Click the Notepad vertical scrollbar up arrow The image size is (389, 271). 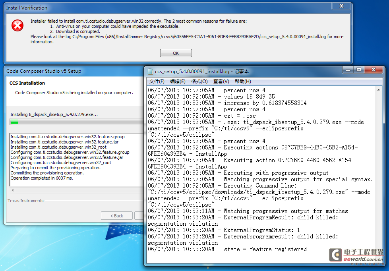379,90
